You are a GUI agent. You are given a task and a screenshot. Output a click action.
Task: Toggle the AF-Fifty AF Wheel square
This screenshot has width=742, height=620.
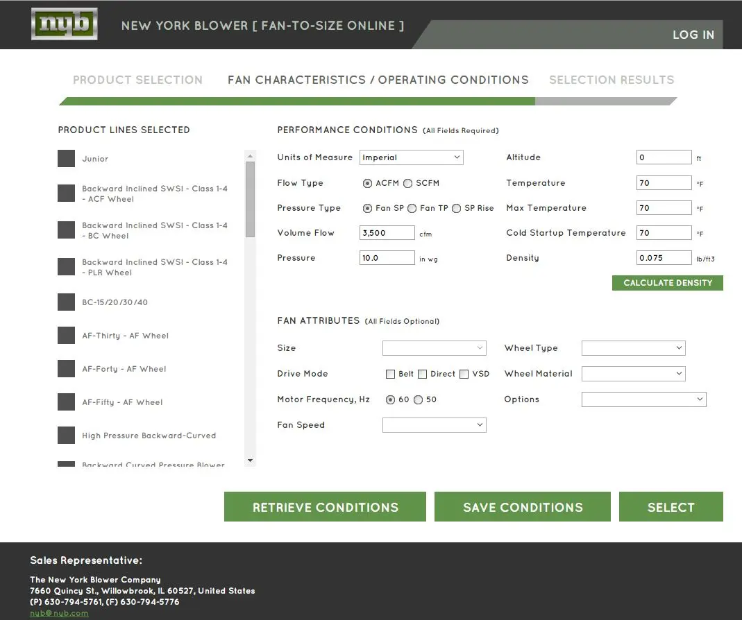click(66, 402)
